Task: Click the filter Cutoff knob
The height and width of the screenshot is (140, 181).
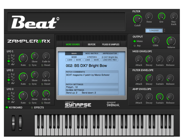Action: [x=137, y=19]
